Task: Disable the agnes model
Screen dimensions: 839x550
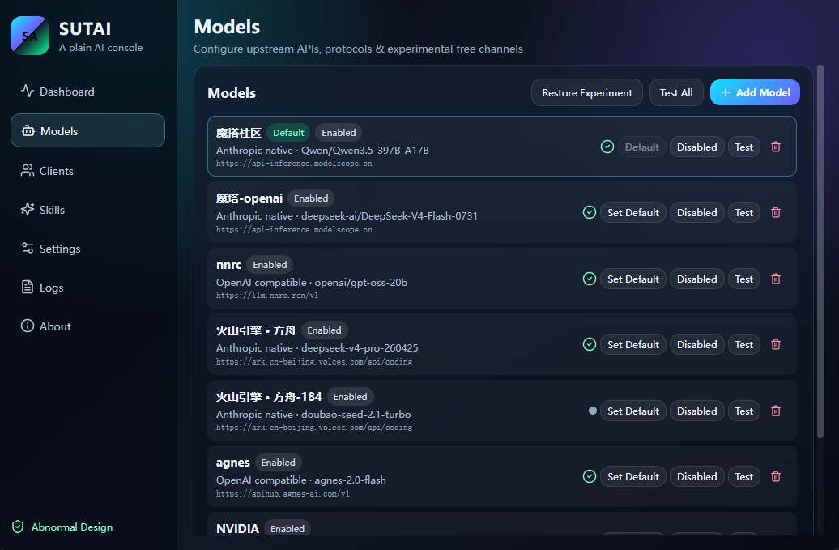Action: [696, 477]
